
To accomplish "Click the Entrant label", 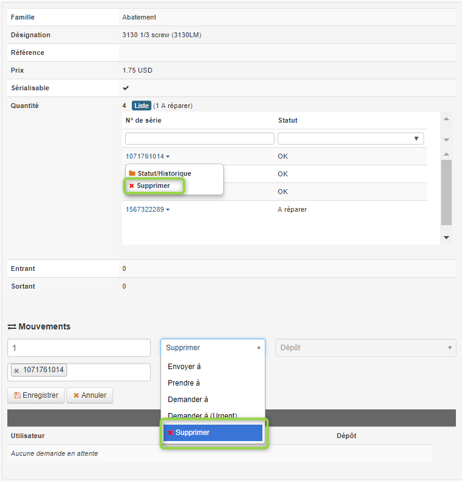I will tap(23, 268).
